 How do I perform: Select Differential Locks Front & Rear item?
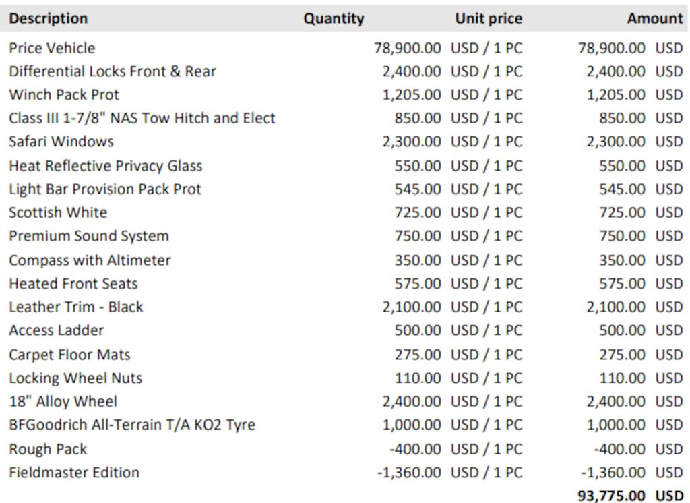tap(113, 71)
